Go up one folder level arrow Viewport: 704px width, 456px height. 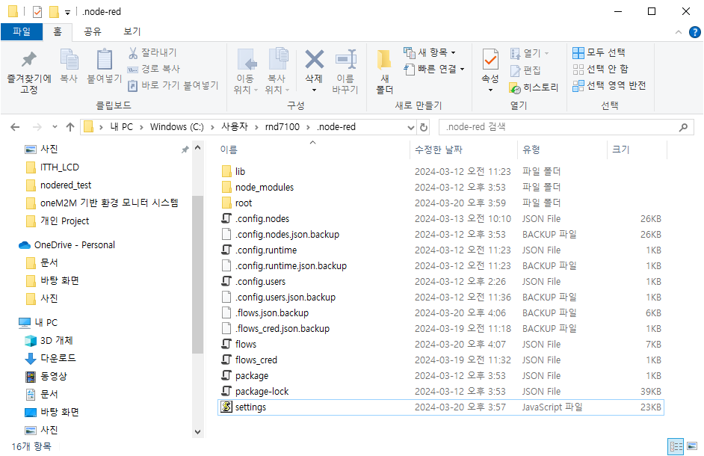coord(70,127)
